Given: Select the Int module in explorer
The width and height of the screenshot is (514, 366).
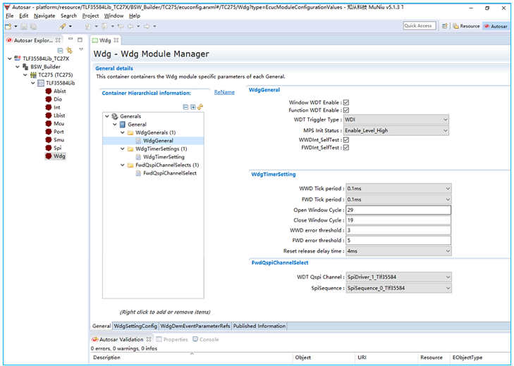Looking at the screenshot, I should tap(53, 108).
